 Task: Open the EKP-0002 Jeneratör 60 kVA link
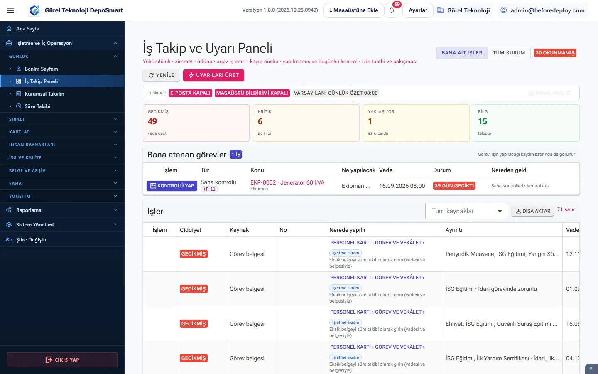pos(287,182)
